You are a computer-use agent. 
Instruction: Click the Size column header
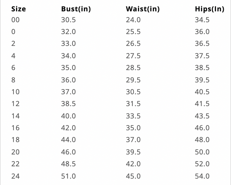point(19,9)
